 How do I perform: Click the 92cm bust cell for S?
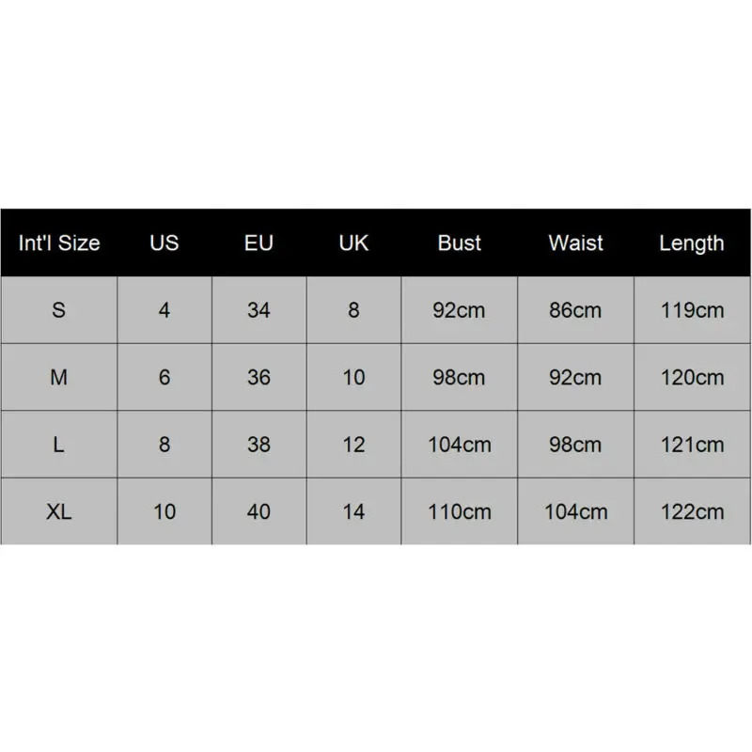click(460, 310)
